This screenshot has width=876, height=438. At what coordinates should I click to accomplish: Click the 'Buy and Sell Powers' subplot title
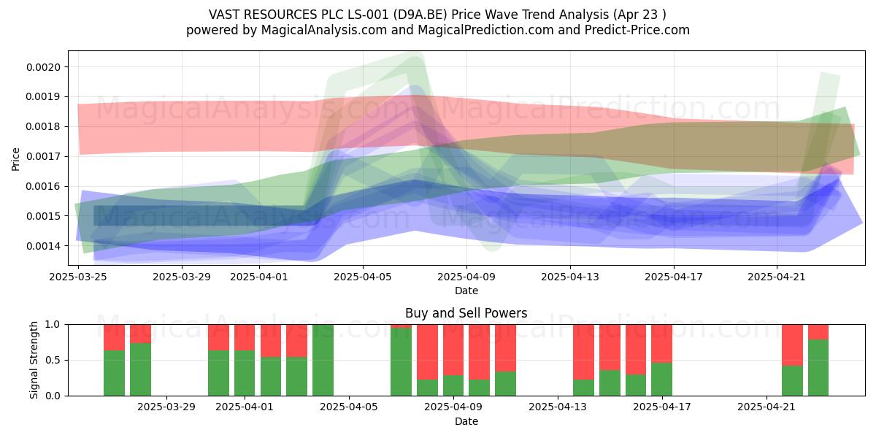click(466, 313)
